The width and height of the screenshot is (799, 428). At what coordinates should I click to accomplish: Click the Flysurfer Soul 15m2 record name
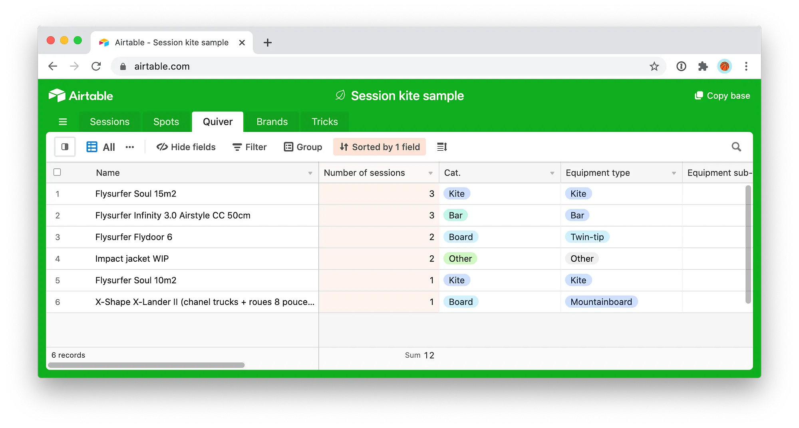tap(136, 194)
